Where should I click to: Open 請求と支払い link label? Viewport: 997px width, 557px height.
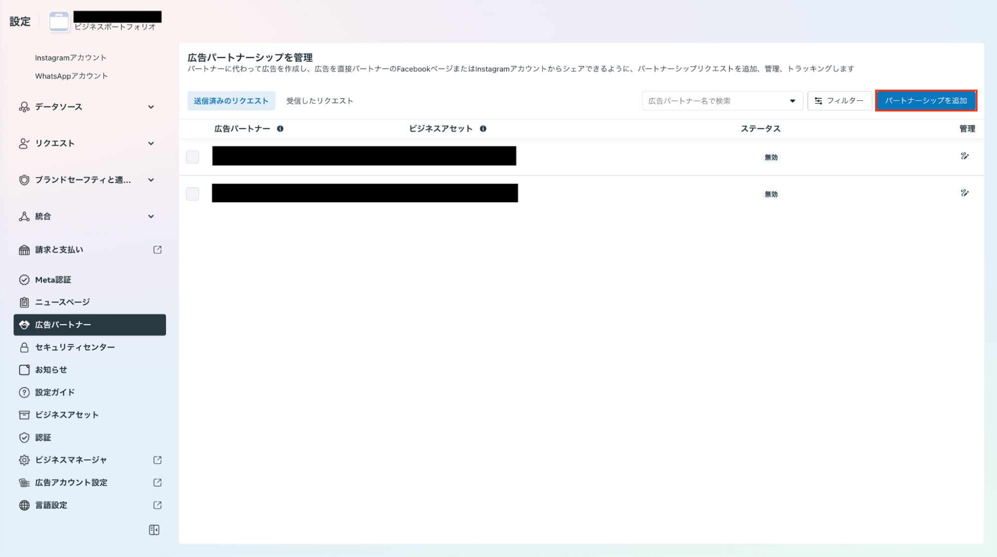[x=59, y=250]
